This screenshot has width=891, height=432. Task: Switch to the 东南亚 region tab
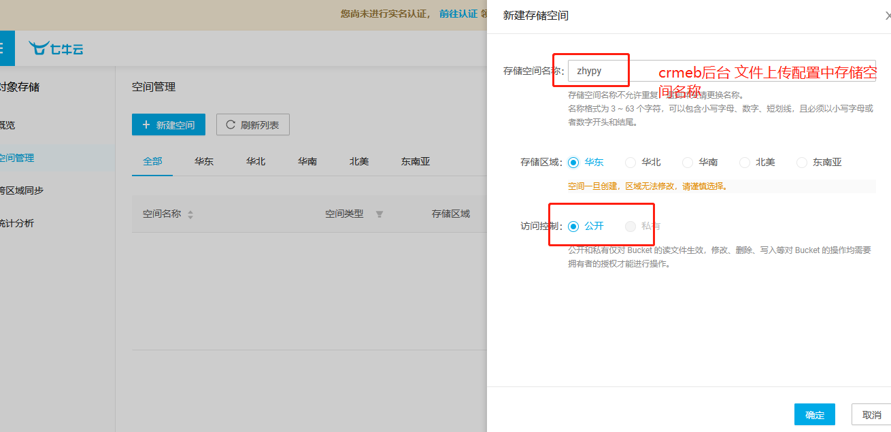(416, 162)
